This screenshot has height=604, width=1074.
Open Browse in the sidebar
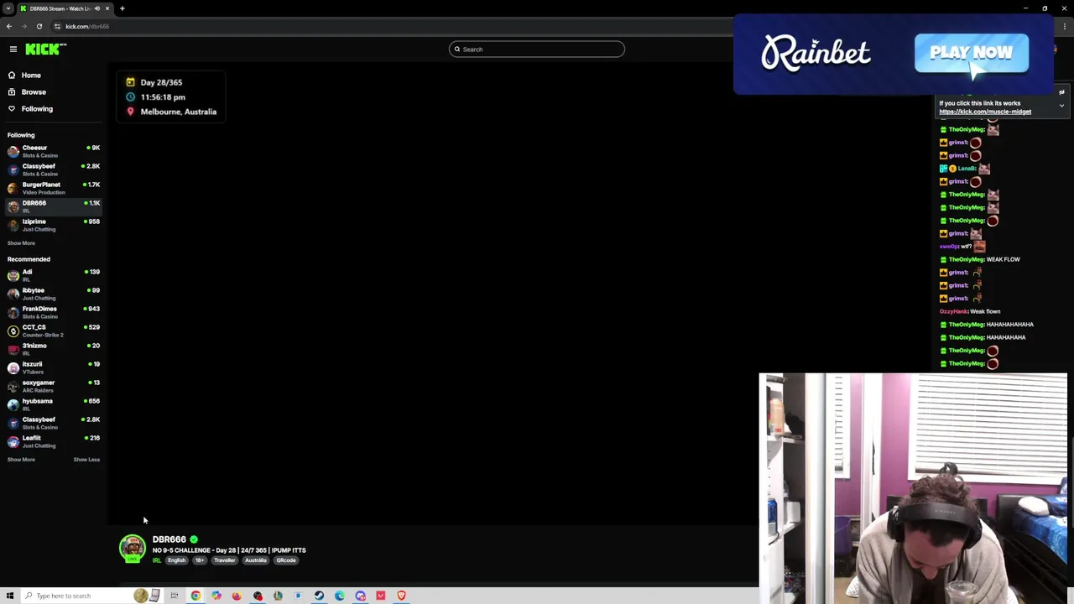click(x=34, y=92)
